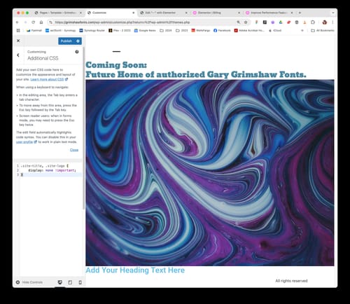Open a new browser tab
The height and width of the screenshot is (304, 350).
point(300,13)
